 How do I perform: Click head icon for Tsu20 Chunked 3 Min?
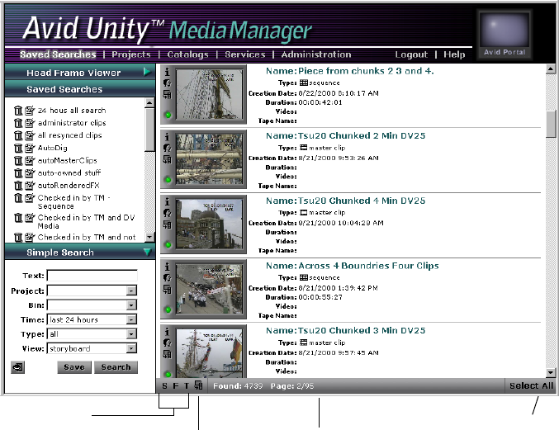click(x=167, y=343)
